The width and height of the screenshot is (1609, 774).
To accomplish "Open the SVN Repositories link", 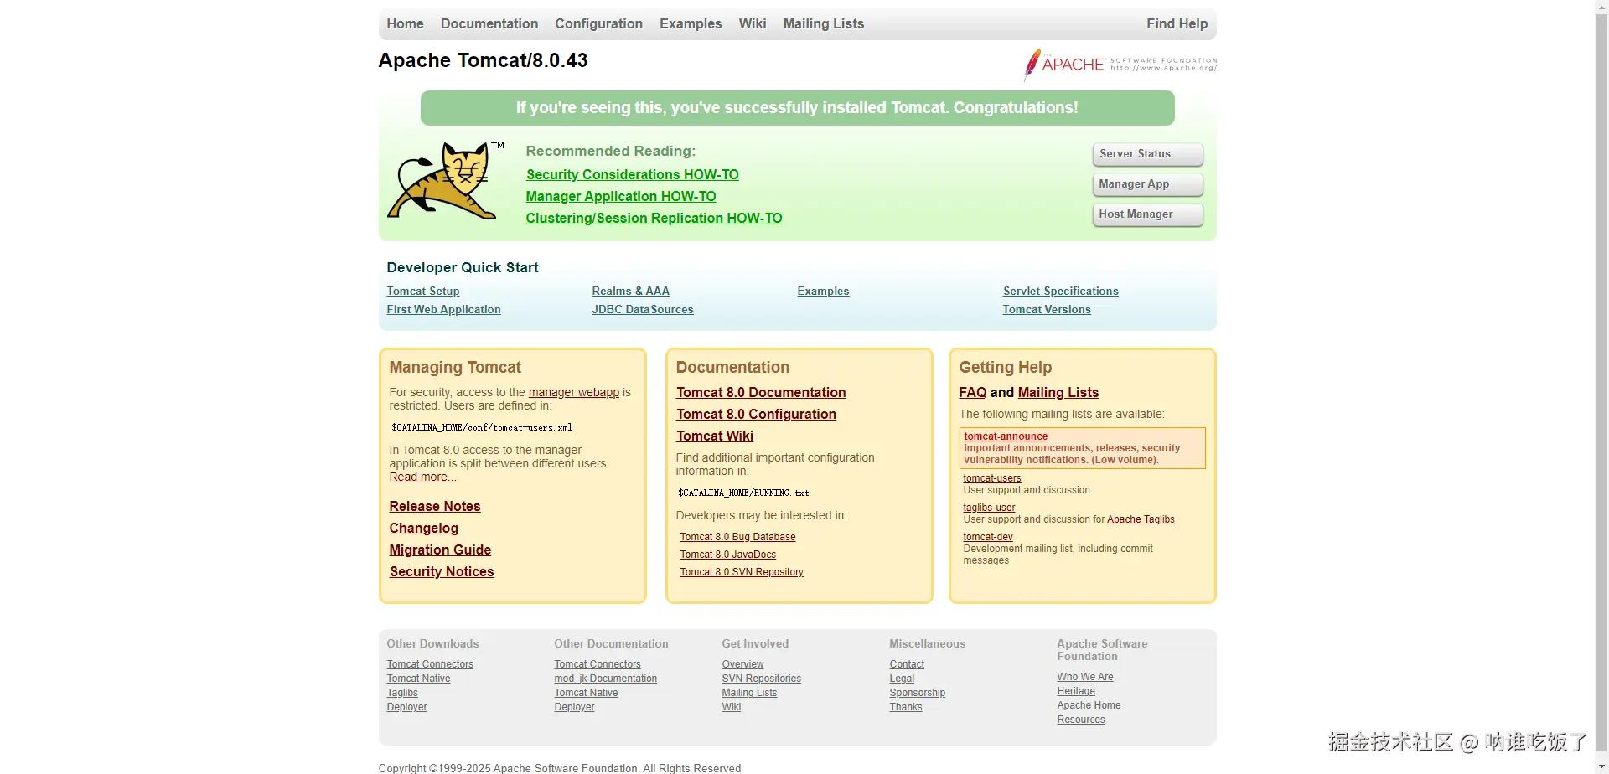I will point(761,679).
